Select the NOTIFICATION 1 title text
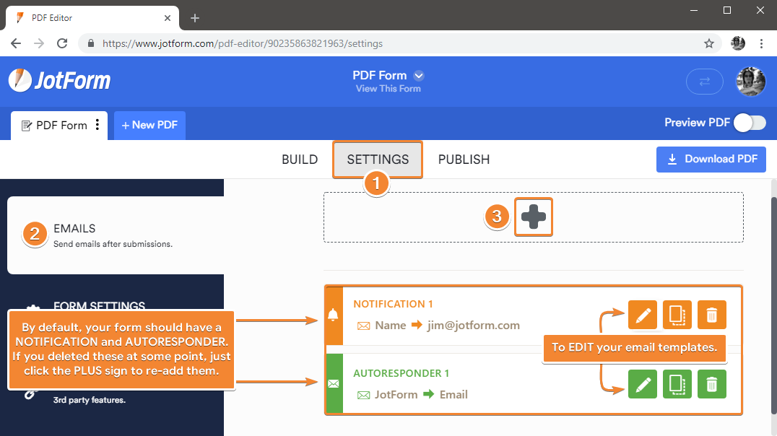 (x=393, y=304)
